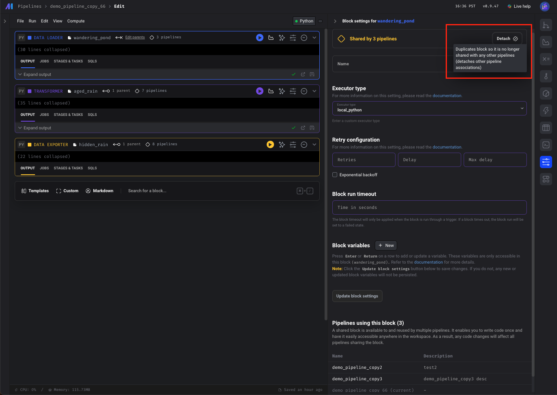Open the View menu
The width and height of the screenshot is (557, 395).
click(58, 21)
